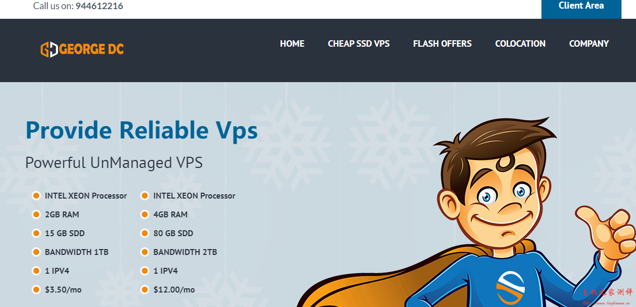Click the George DC logo
Image resolution: width=636 pixels, height=307 pixels.
[x=82, y=49]
